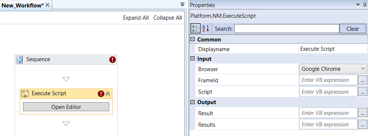Click the Sequence red error indicator
The image size is (368, 136).
click(x=113, y=60)
